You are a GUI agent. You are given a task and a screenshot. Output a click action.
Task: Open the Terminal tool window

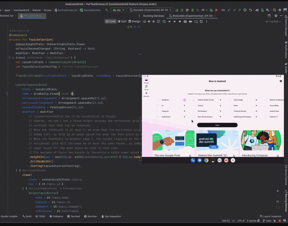[73, 216]
